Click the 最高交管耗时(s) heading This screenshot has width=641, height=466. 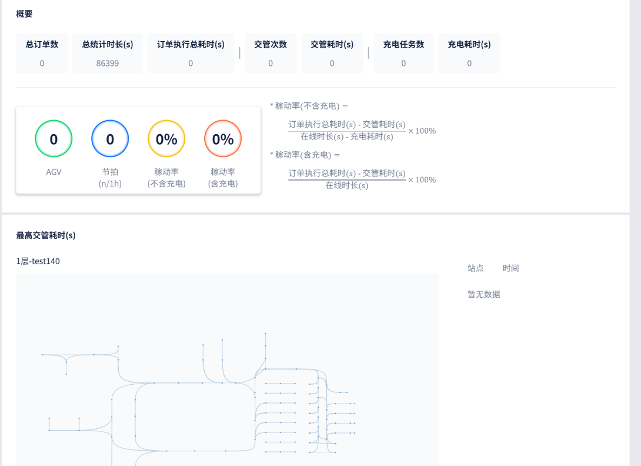pyautogui.click(x=46, y=235)
